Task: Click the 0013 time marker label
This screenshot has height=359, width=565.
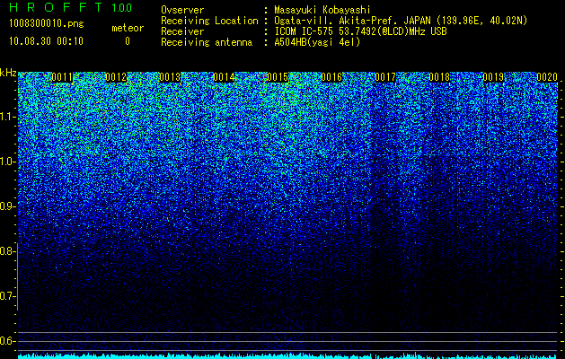Action: pyautogui.click(x=170, y=77)
